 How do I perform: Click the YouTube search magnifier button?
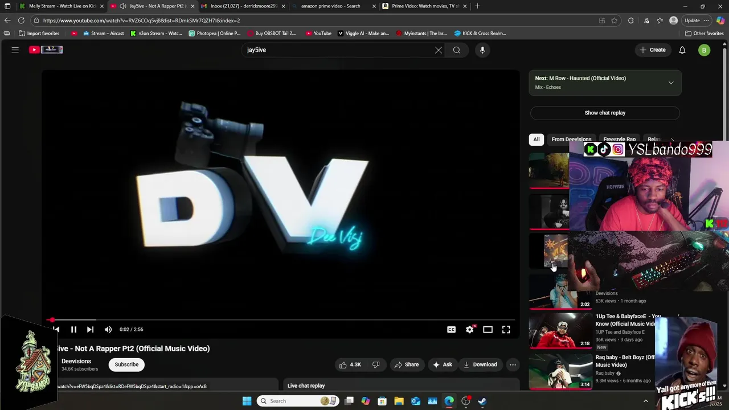457,50
